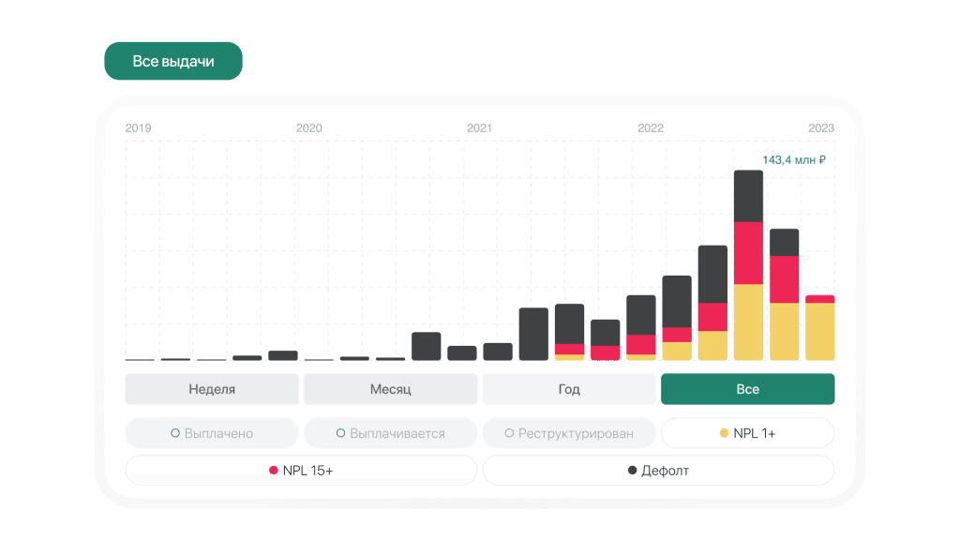Hide the 'Дефолт' category filter
The height and width of the screenshot is (540, 960).
tap(658, 471)
